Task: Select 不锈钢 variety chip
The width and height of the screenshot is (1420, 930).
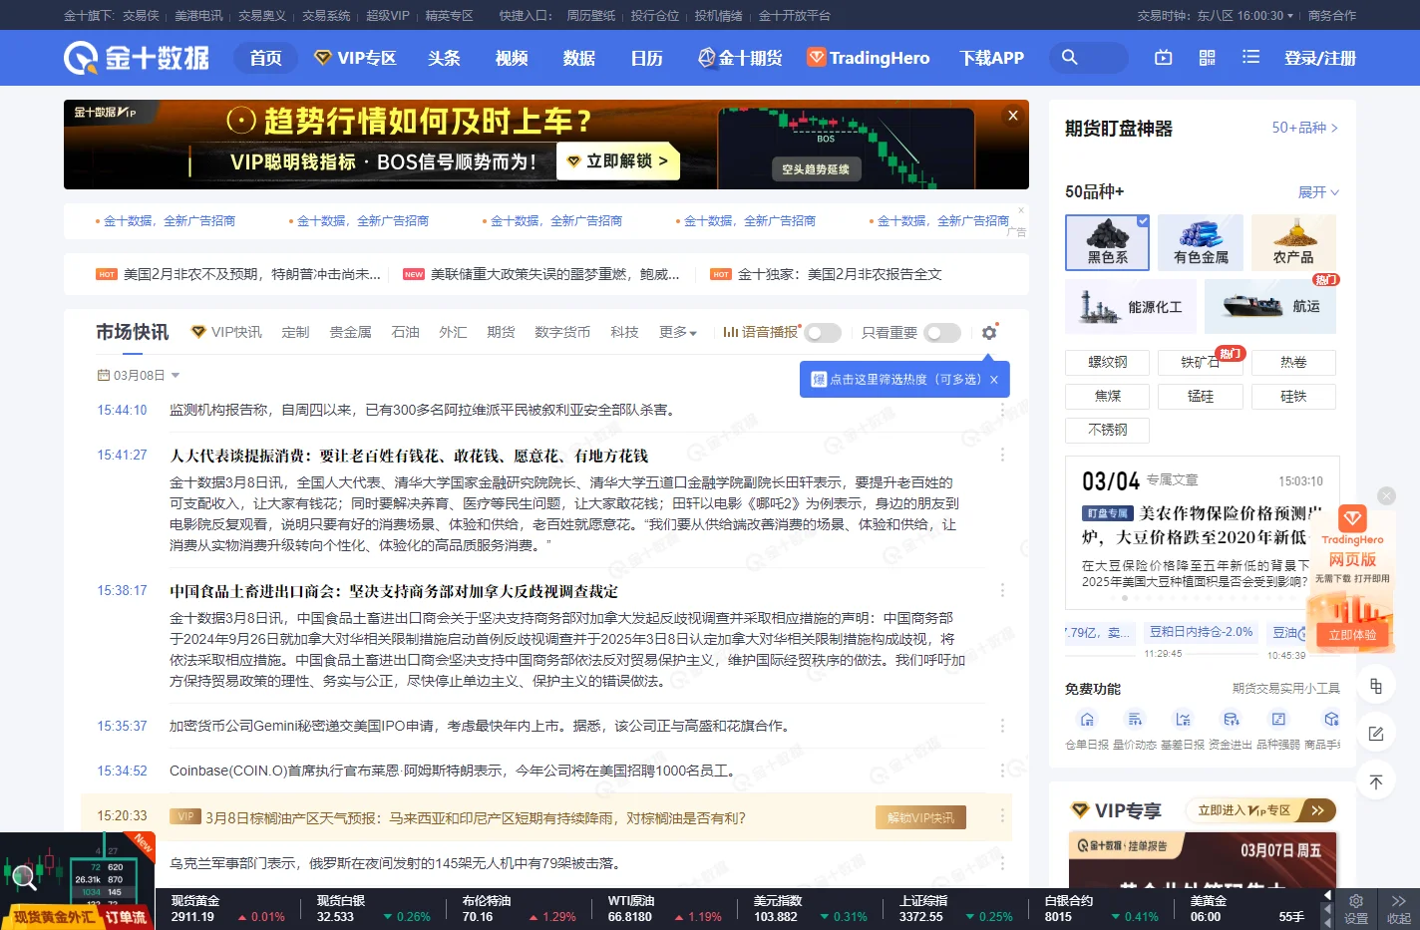Action: pos(1107,431)
